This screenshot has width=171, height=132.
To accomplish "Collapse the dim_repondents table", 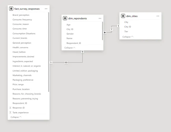I will (70, 48).
